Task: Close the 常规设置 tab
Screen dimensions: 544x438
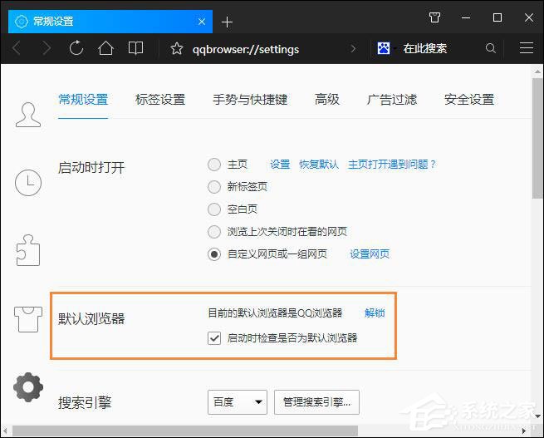Action: pos(202,22)
